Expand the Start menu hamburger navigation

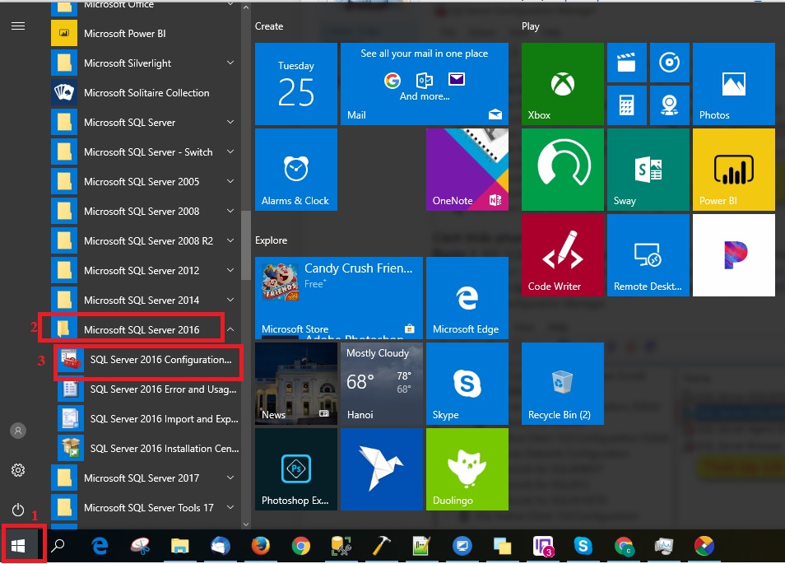[18, 26]
